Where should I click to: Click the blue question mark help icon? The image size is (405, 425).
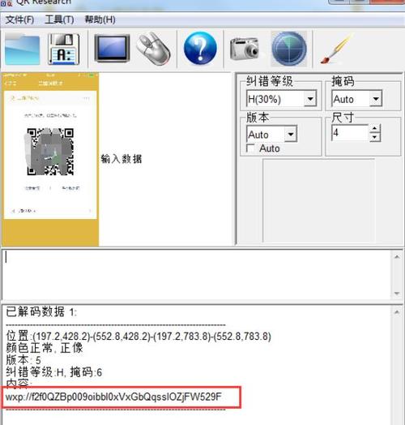pyautogui.click(x=200, y=48)
